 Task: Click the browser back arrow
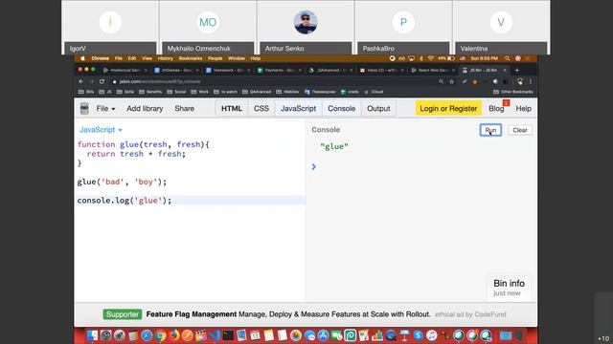point(80,81)
